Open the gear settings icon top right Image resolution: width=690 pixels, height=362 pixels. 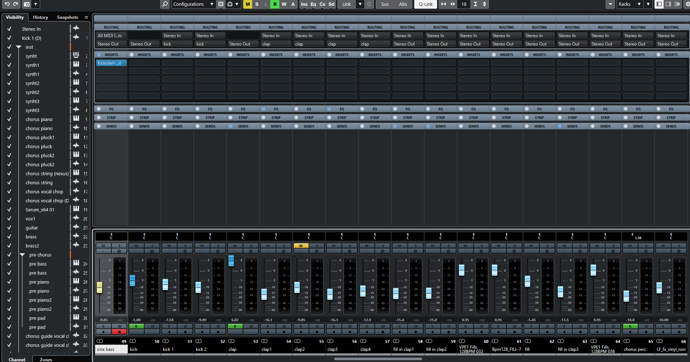687,4
